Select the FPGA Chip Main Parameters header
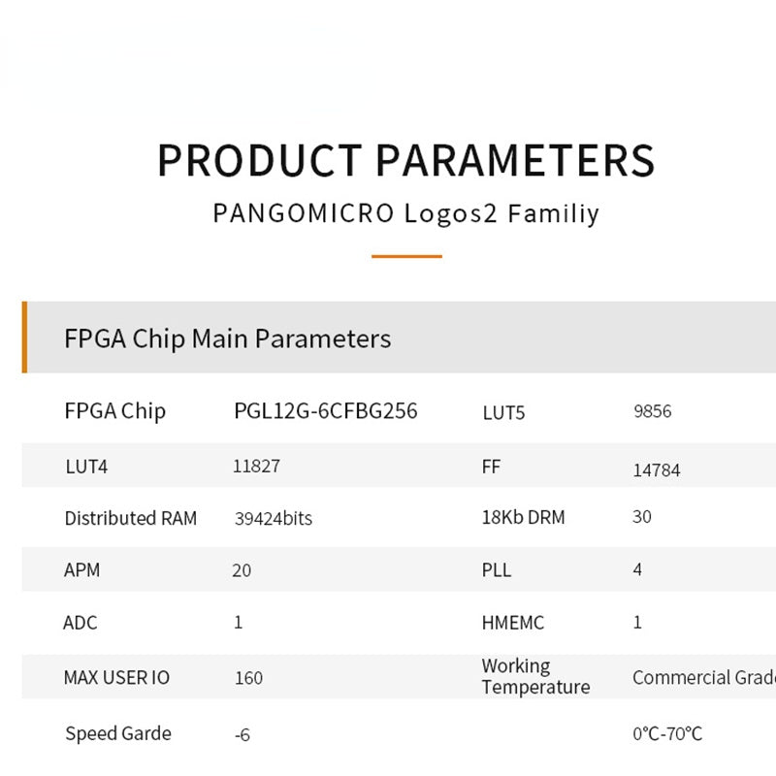Image resolution: width=776 pixels, height=776 pixels. (227, 339)
